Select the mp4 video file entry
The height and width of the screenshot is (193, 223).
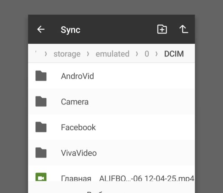(x=111, y=173)
